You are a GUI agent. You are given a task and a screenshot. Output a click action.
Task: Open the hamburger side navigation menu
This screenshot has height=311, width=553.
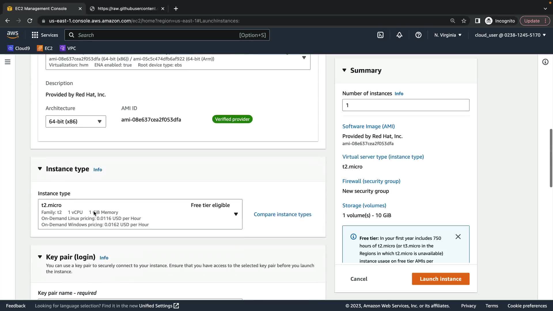pos(8,62)
